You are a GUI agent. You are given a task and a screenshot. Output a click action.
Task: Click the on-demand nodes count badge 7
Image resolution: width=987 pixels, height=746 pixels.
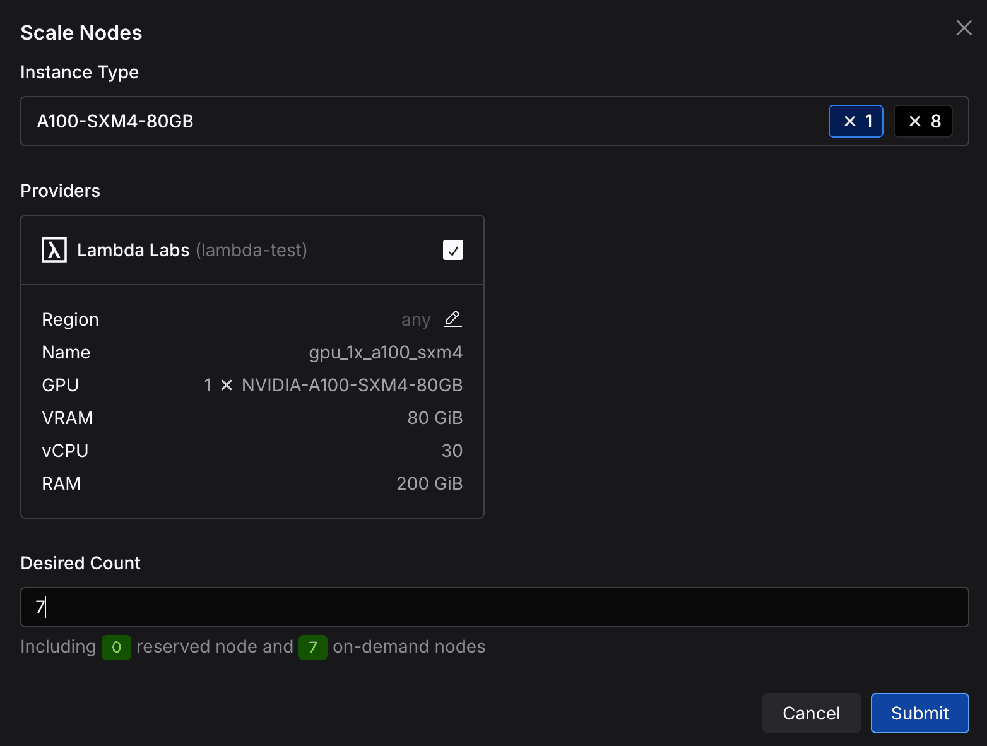(313, 647)
